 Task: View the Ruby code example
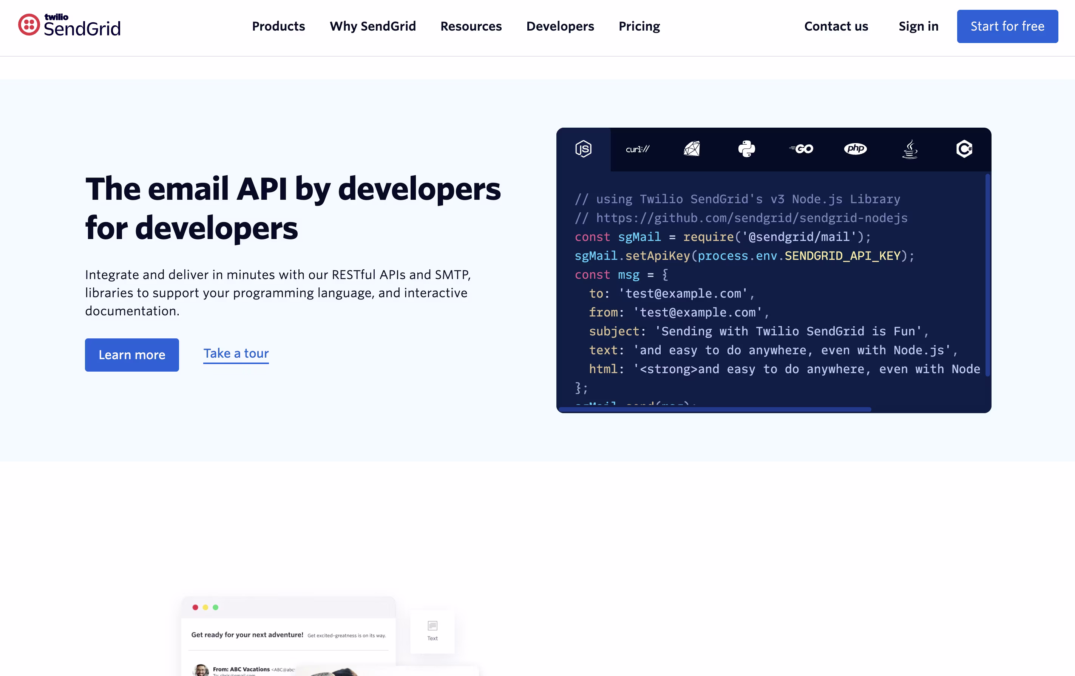point(692,149)
